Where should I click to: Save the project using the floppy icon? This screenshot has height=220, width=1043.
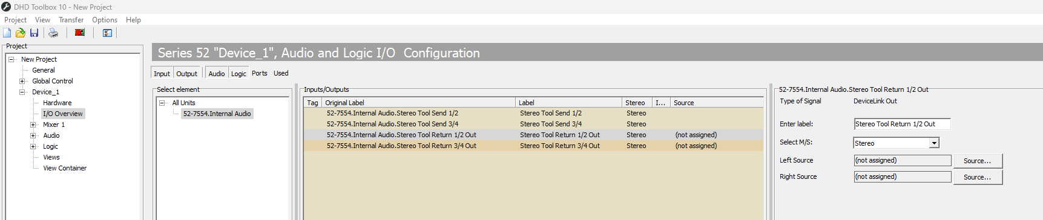(x=34, y=33)
